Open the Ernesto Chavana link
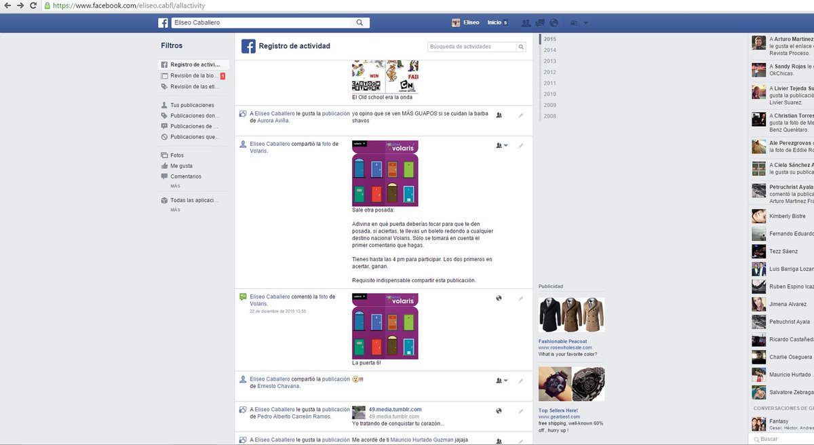814x445 pixels. coord(278,386)
